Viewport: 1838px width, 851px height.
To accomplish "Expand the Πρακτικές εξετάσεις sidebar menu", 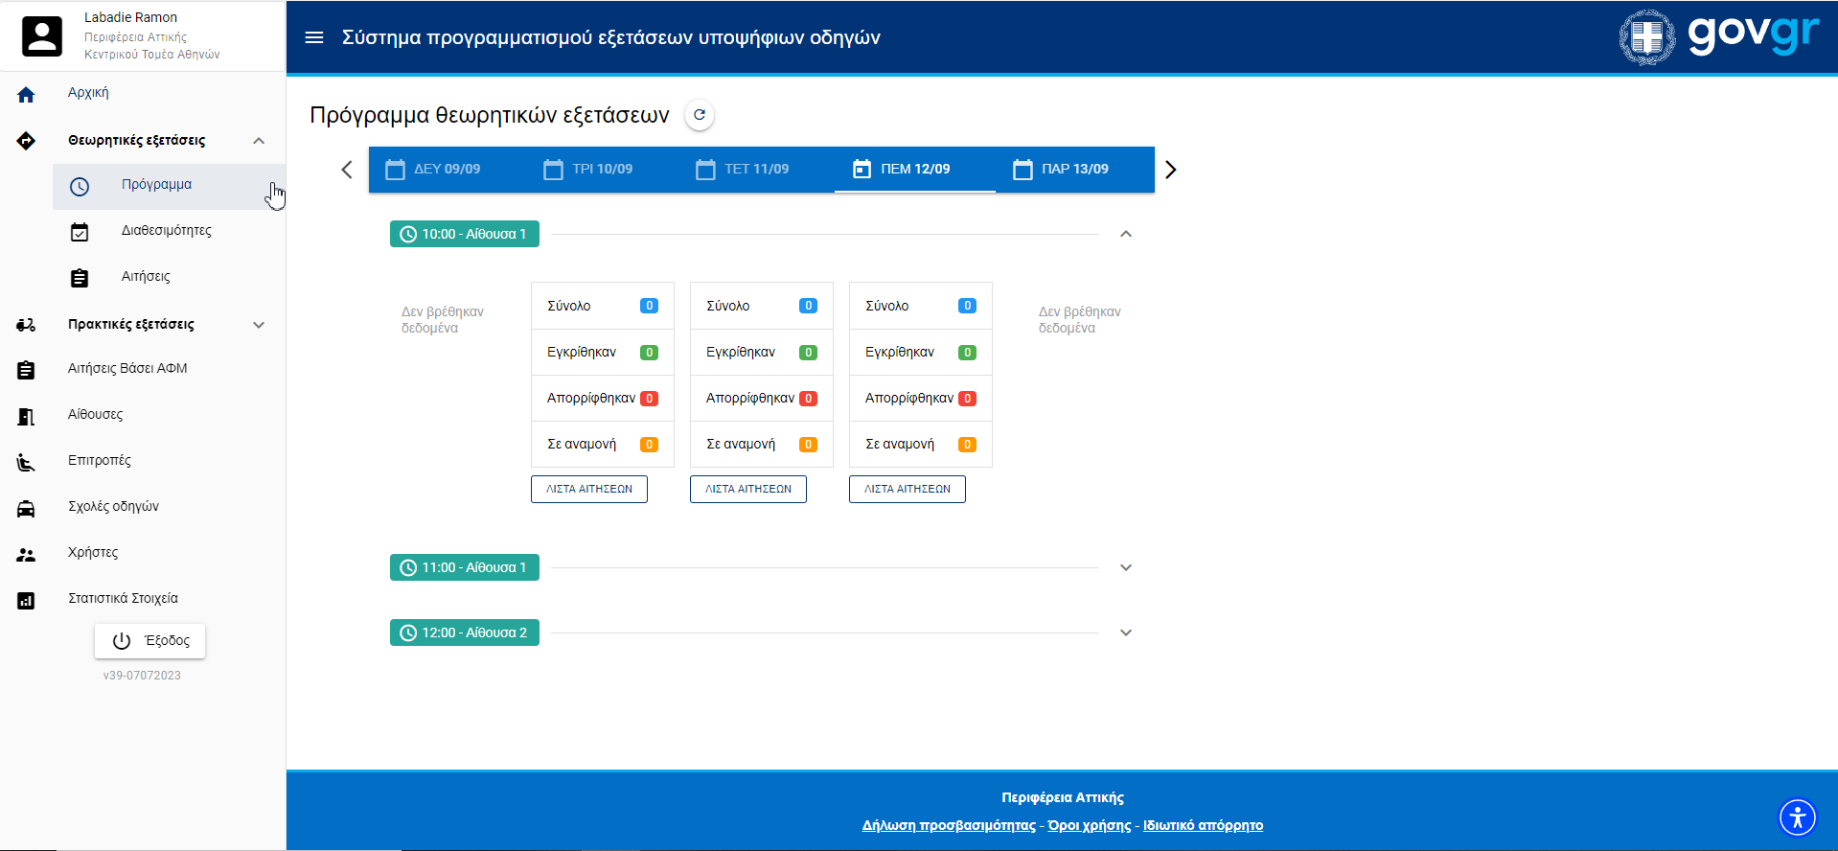I will [x=259, y=325].
